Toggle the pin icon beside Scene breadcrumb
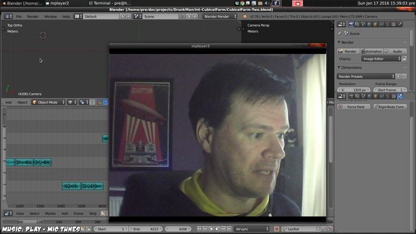This screenshot has width=416, height=234. click(x=340, y=34)
